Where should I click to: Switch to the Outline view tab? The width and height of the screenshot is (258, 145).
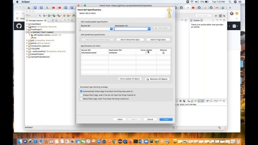click(196, 21)
